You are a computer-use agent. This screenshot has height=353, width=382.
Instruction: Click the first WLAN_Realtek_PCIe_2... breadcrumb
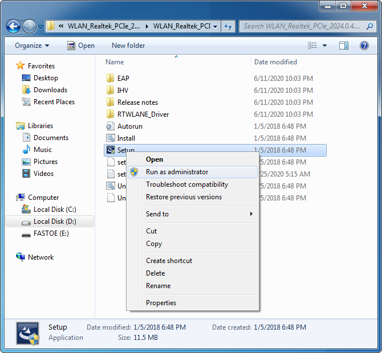(x=104, y=26)
